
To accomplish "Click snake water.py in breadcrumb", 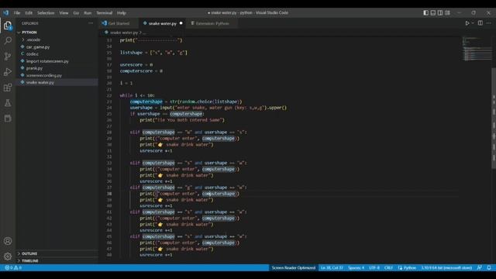I will pyautogui.click(x=124, y=33).
